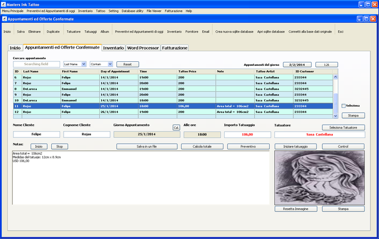Open the Database utility menu
Screen dimensions: 379x239
133,11
